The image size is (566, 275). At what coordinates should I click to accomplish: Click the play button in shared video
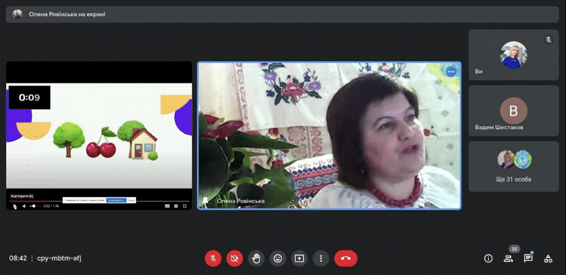click(x=15, y=206)
